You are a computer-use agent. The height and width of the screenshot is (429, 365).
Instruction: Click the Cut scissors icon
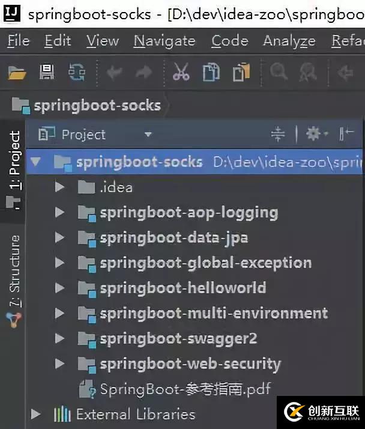click(x=181, y=73)
